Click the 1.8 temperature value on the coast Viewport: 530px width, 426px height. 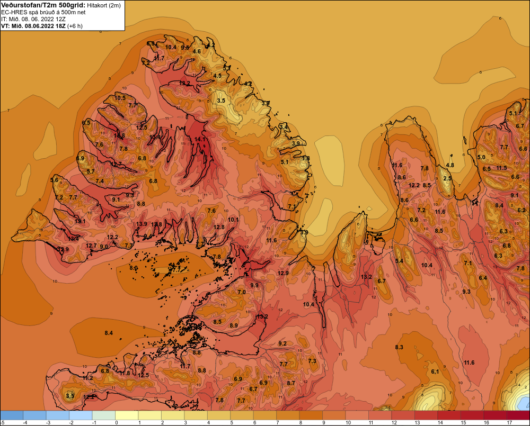coord(306,158)
